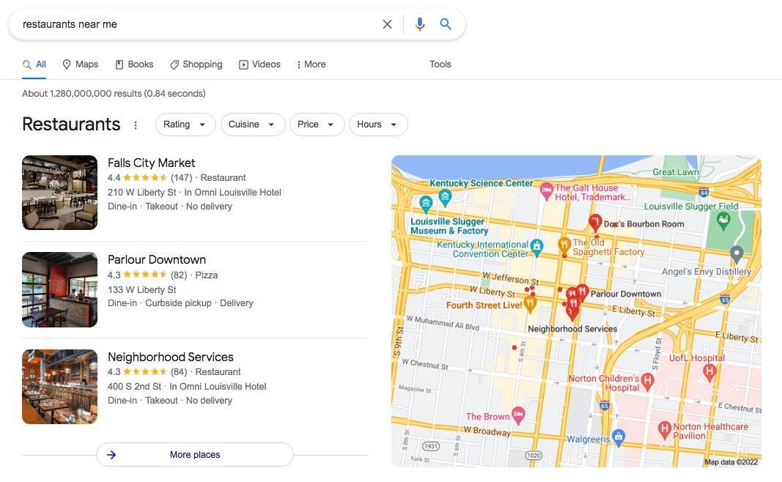782x482 pixels.
Task: Click the '133 W Liberty St' address text
Action: pos(141,289)
